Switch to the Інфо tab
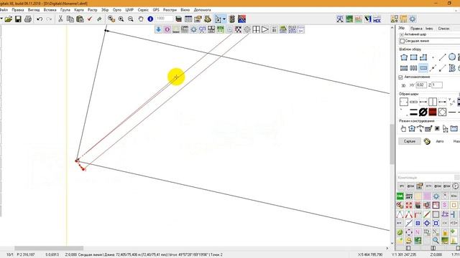The height and width of the screenshot is (258, 460). pos(429,29)
